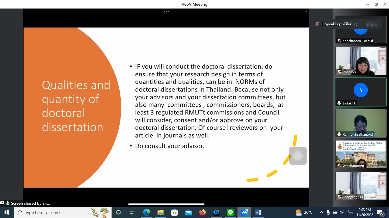Click Watcharaporn's muted microphone icon
The height and width of the screenshot is (218, 389).
(339, 166)
